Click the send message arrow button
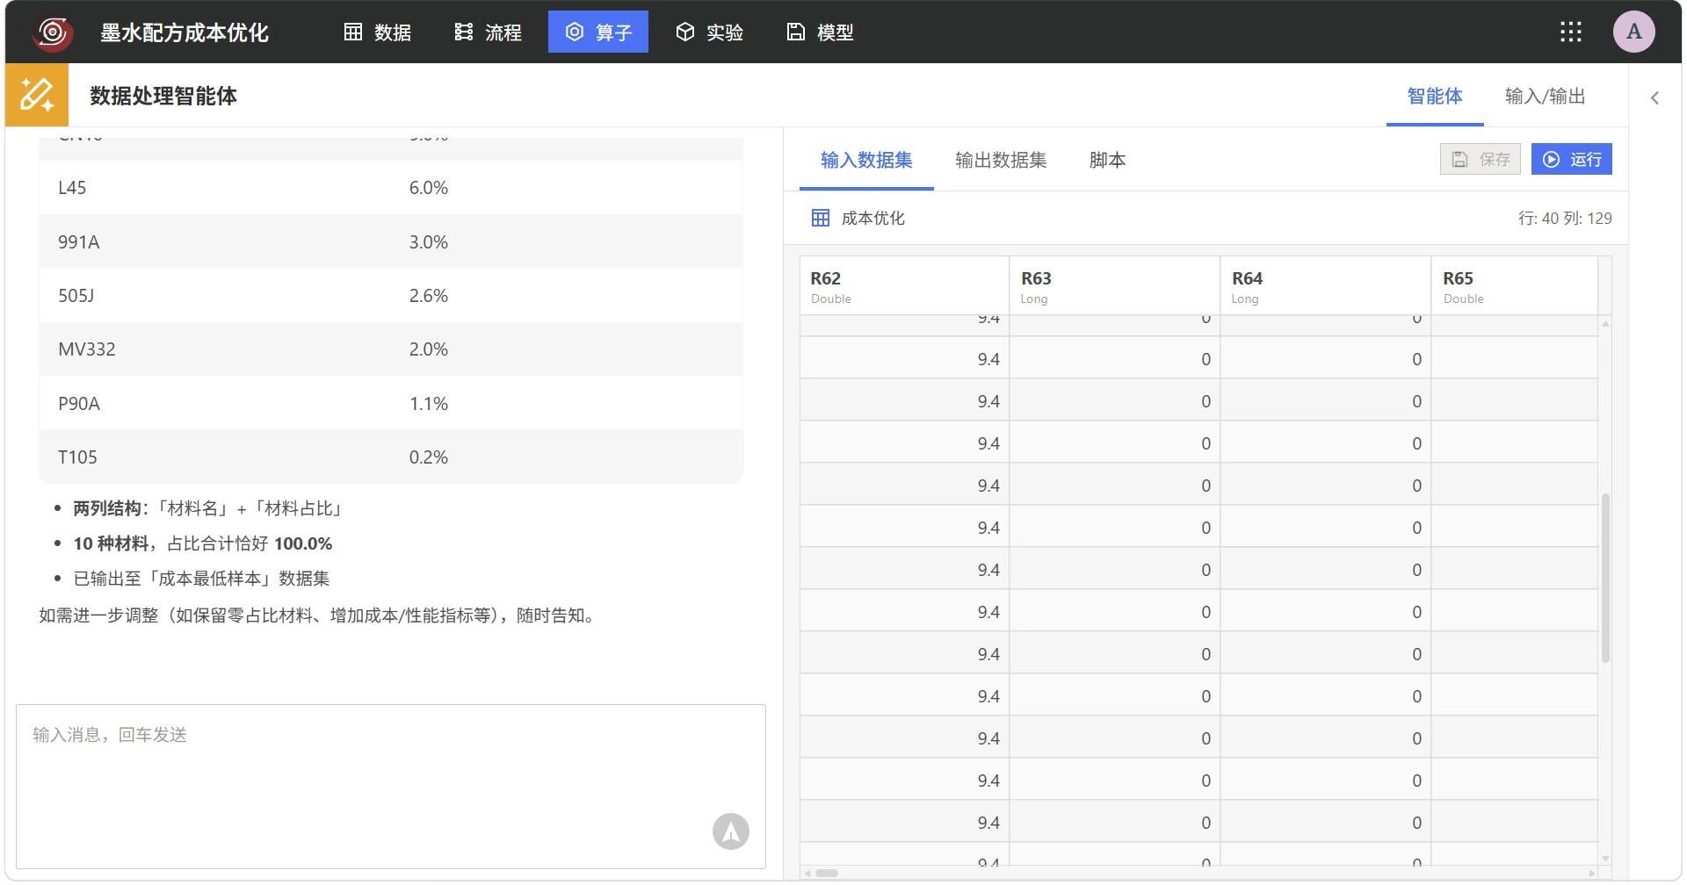The image size is (1687, 885). pyautogui.click(x=731, y=831)
